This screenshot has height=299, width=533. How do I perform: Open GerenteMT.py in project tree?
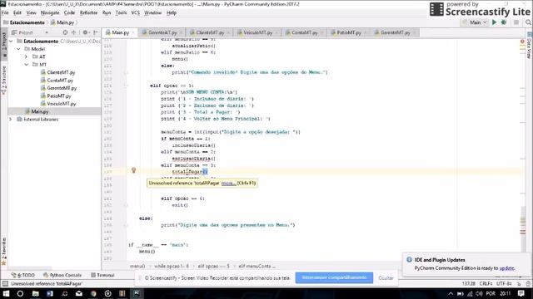coord(58,88)
